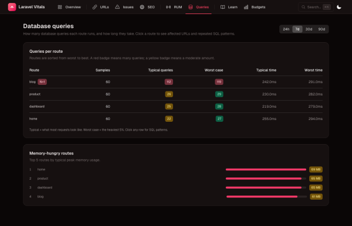Focus the Search input field

[316, 7]
